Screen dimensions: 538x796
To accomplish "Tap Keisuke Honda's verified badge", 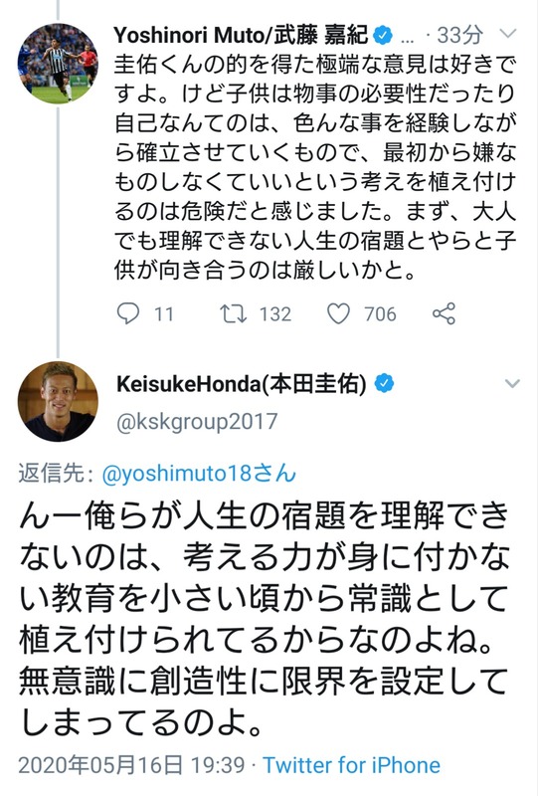I will click(x=384, y=384).
